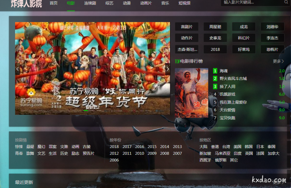Open the 连续剧 nav tab
The height and width of the screenshot is (188, 291).
(x=90, y=3)
